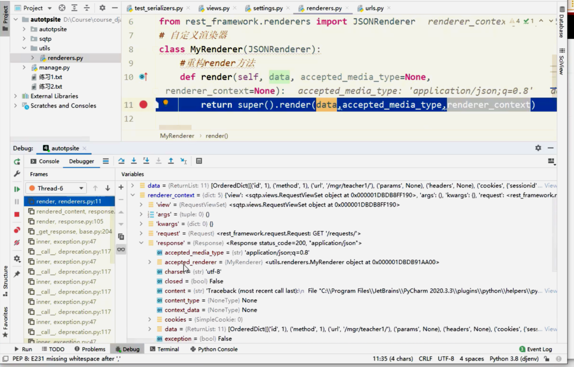
Task: Toggle the breakpoint on line 11
Action: point(143,104)
